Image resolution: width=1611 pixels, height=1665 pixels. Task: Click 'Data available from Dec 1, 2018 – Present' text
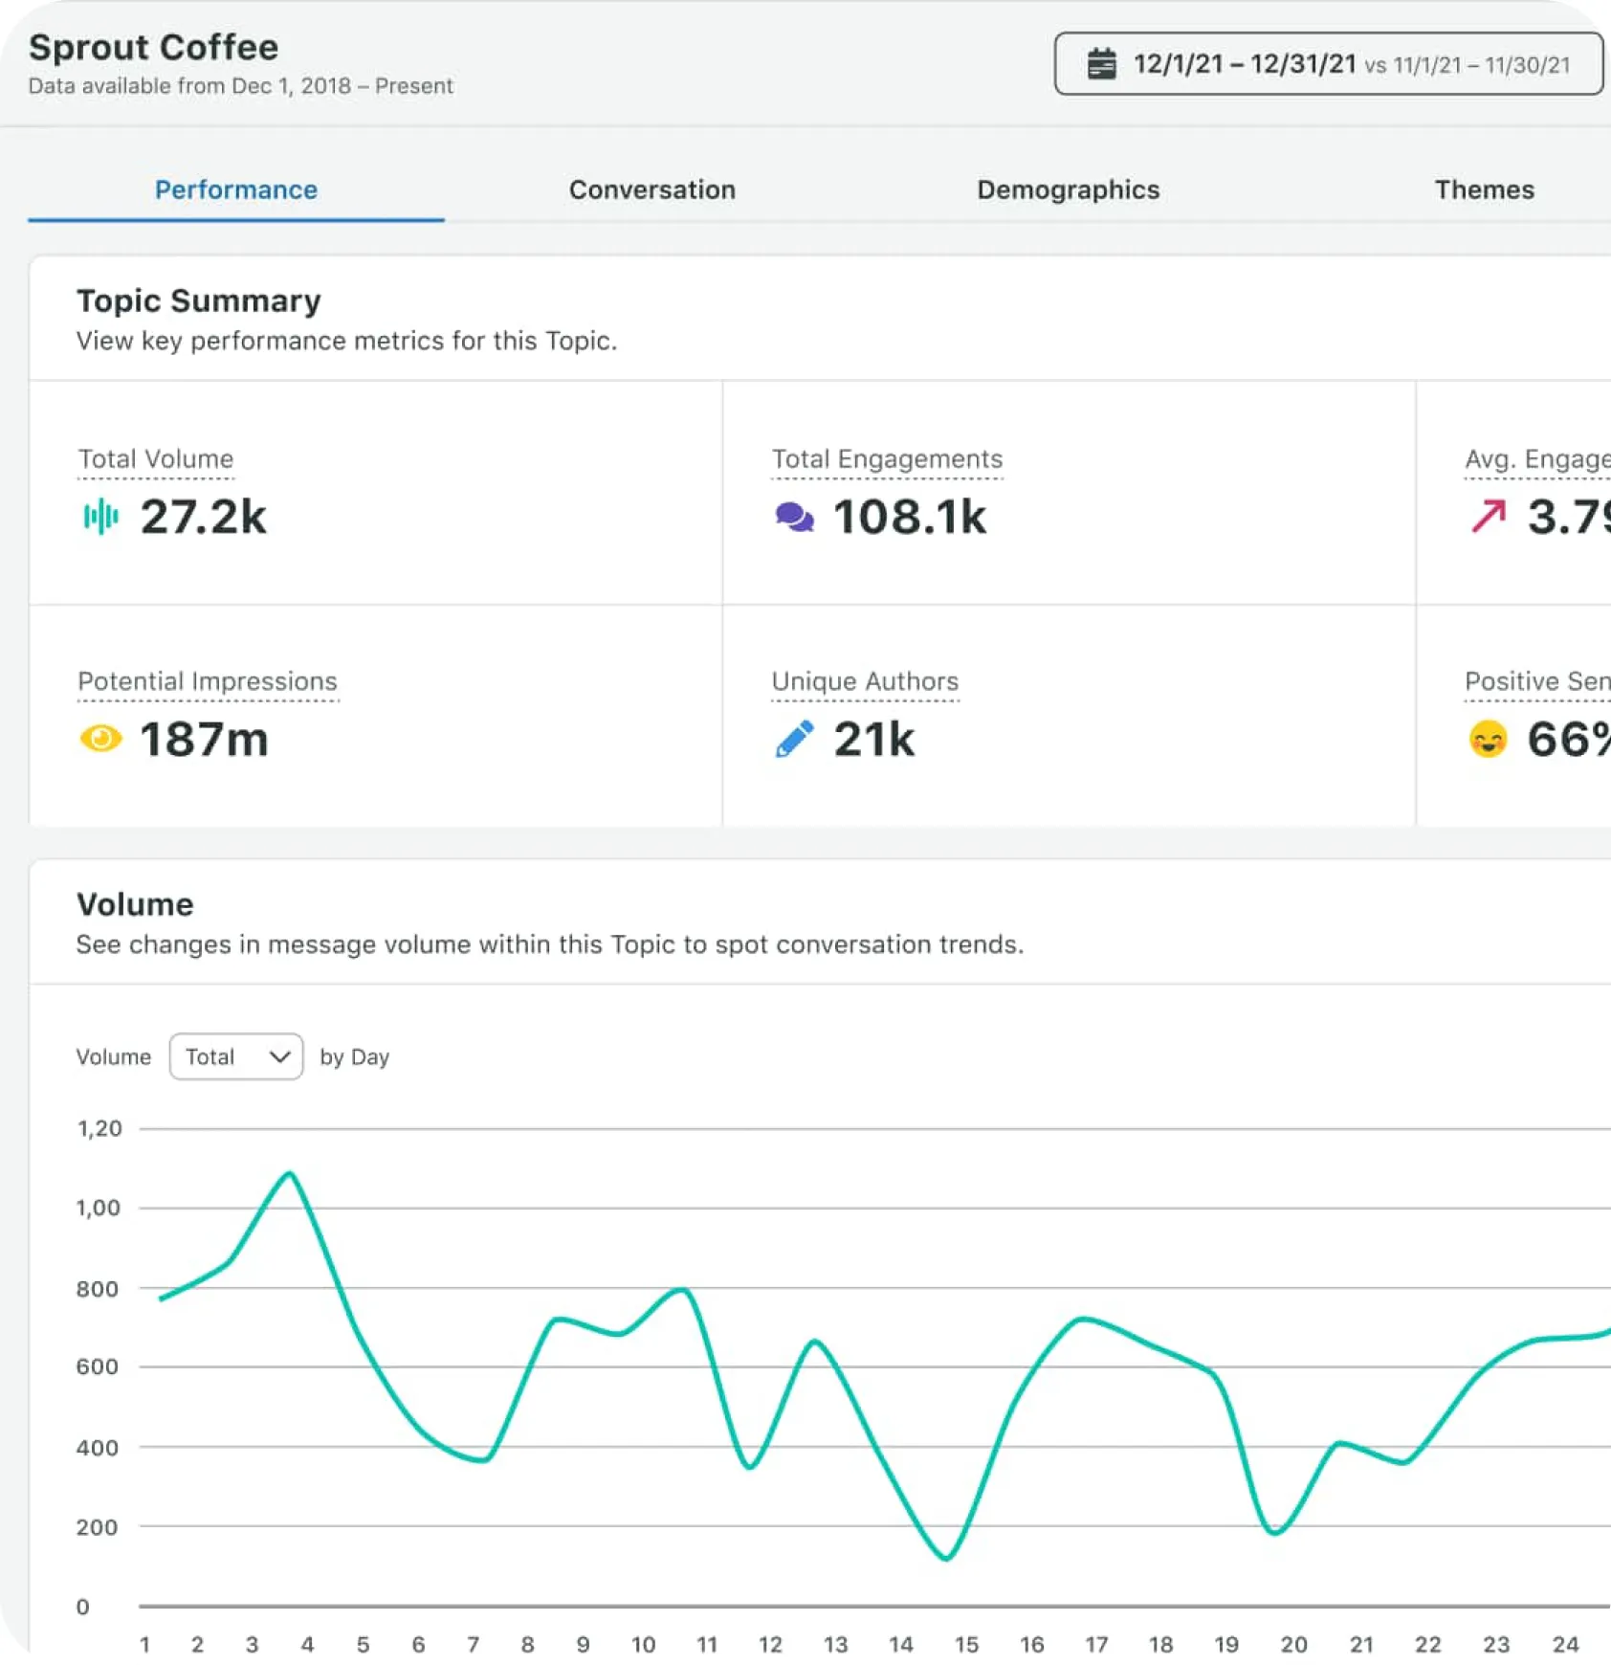241,86
